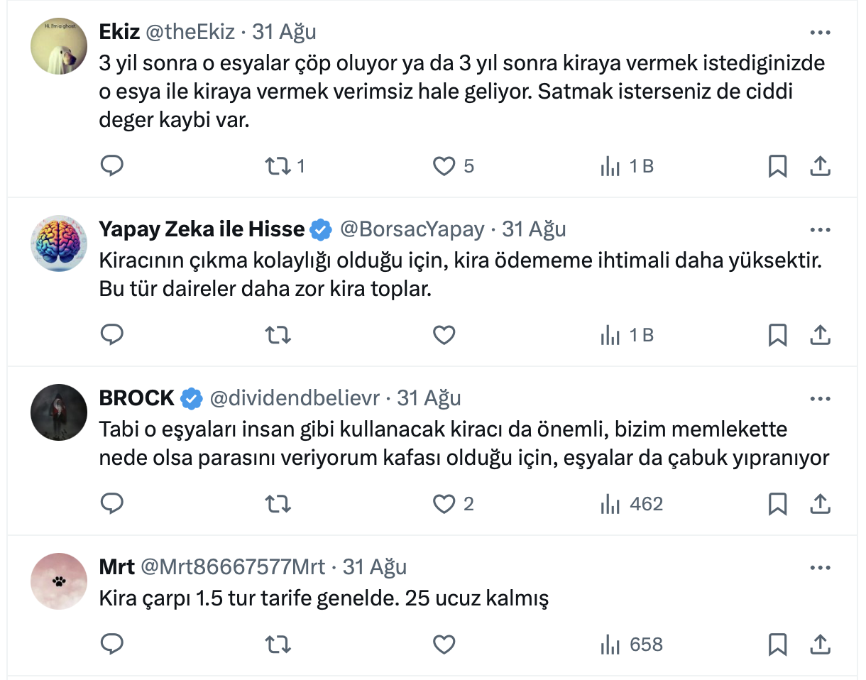Bookmark Ekiz's tweet
This screenshot has height=680, width=866.
(x=777, y=166)
